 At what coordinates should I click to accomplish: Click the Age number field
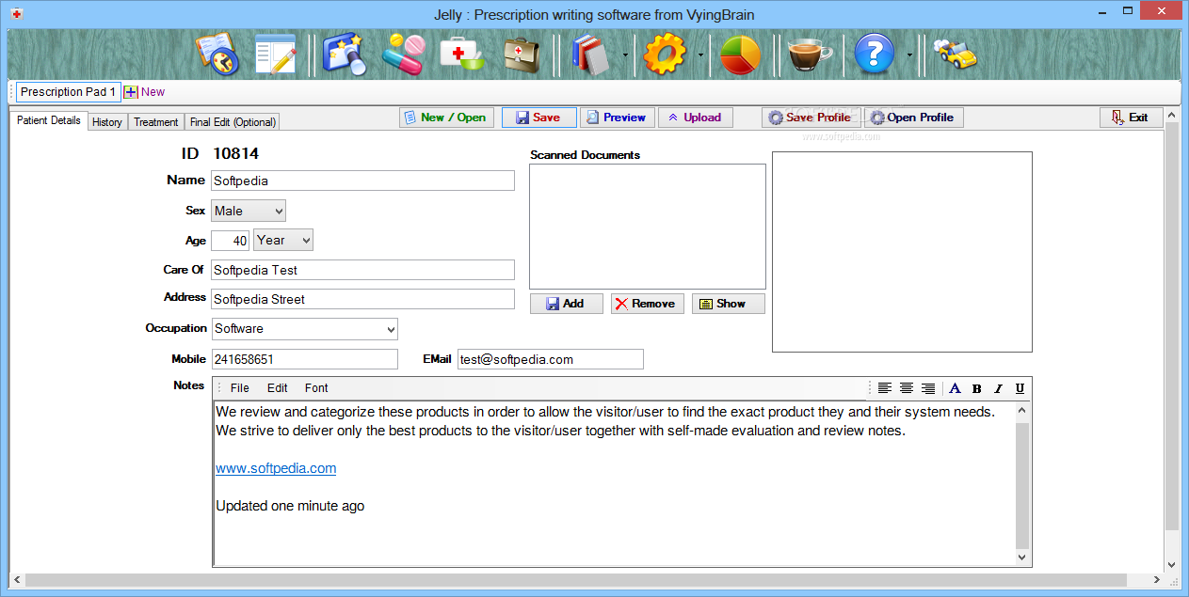231,241
